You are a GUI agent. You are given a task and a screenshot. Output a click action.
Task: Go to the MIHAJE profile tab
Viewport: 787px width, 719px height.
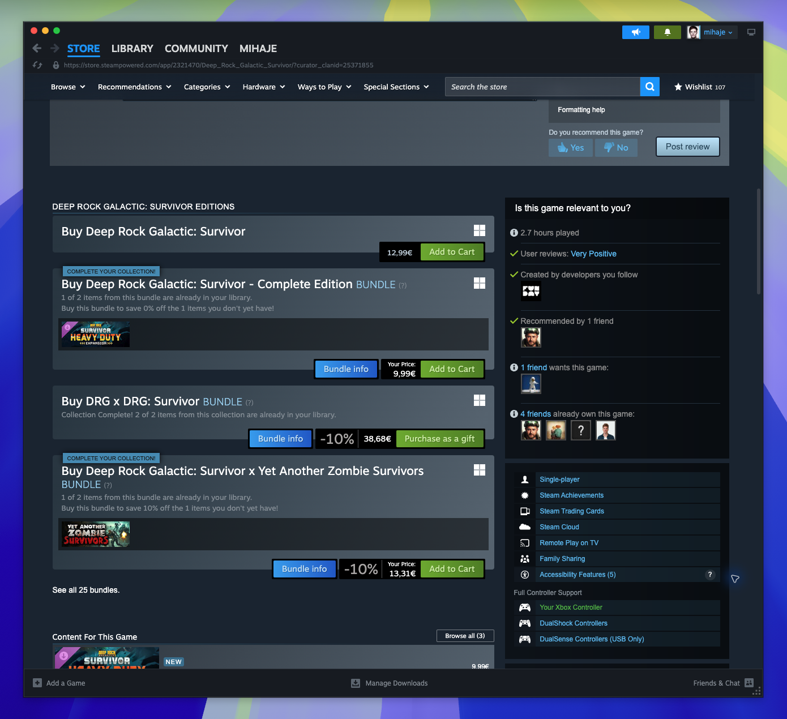click(258, 49)
